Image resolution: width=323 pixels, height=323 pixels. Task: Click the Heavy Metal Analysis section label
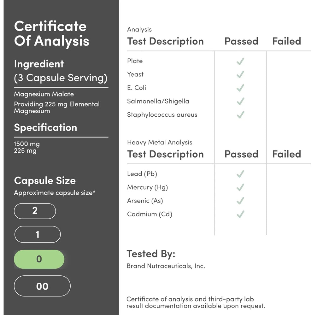point(160,142)
